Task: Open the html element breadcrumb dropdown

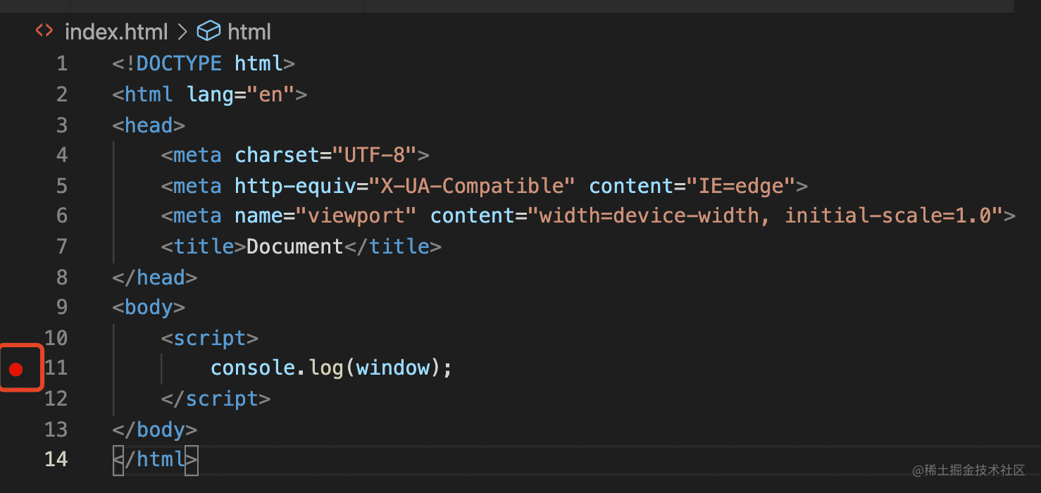Action: pos(249,32)
